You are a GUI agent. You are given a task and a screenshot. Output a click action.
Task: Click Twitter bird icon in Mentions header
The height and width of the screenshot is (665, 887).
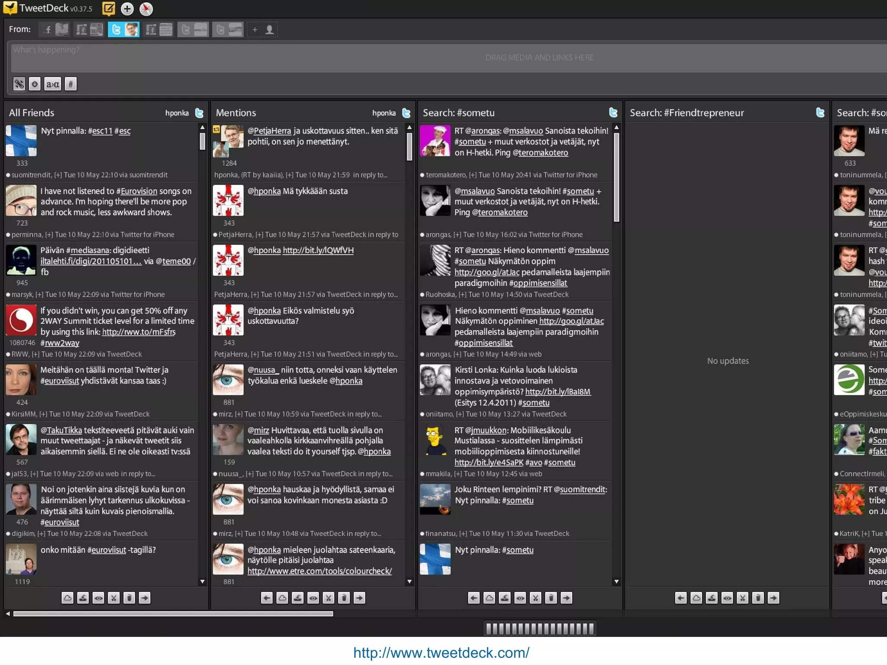click(x=406, y=113)
